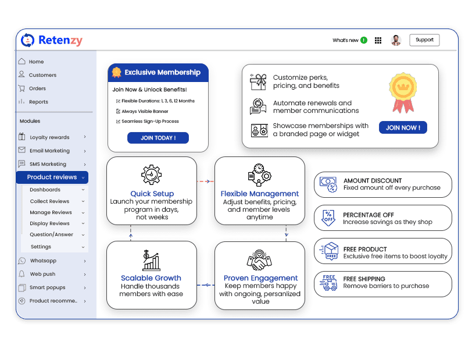Click the user profile avatar
This screenshot has height=349, width=465.
pos(396,40)
